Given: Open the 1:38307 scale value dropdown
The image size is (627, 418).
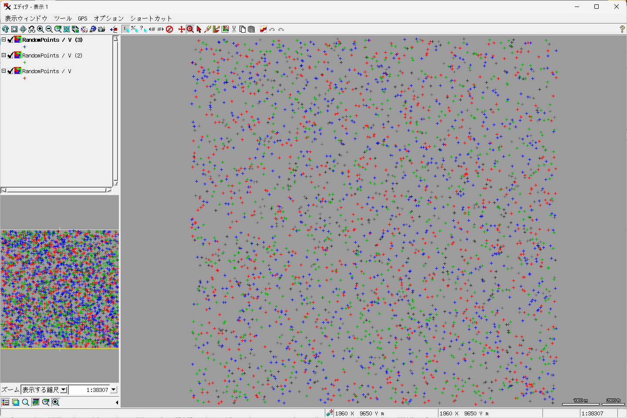Looking at the screenshot, I should coord(114,390).
